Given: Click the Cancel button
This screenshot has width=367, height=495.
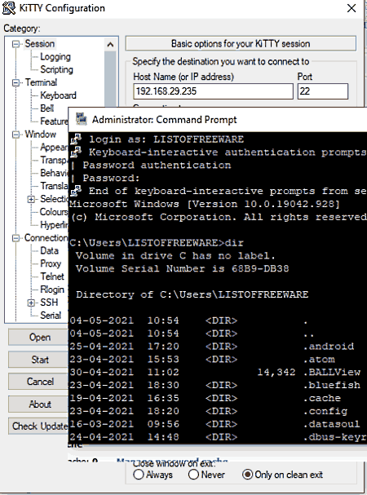Looking at the screenshot, I should pos(38,382).
